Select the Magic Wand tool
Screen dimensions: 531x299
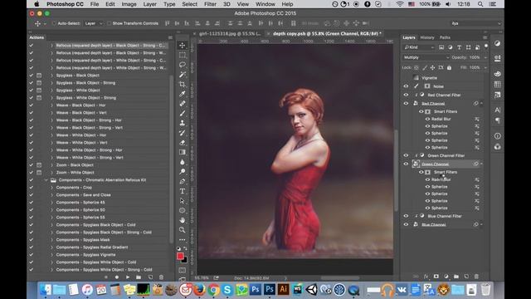pos(183,74)
